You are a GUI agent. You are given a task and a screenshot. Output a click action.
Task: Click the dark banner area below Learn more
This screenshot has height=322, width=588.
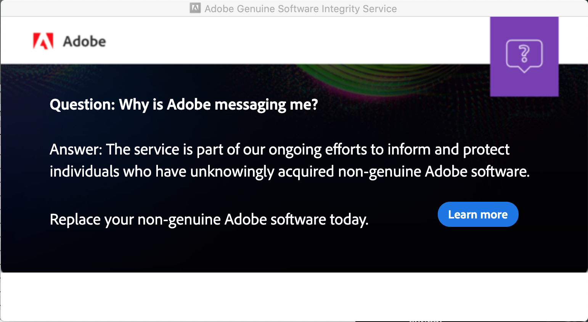pos(478,249)
